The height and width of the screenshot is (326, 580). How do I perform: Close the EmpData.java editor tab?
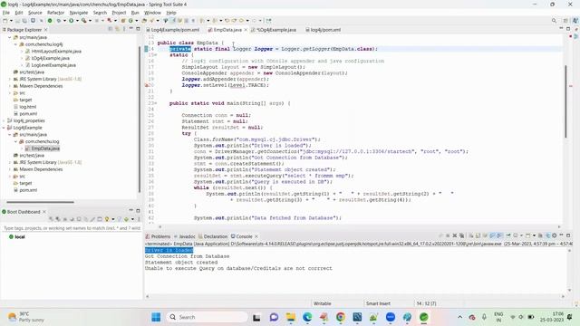(246, 30)
